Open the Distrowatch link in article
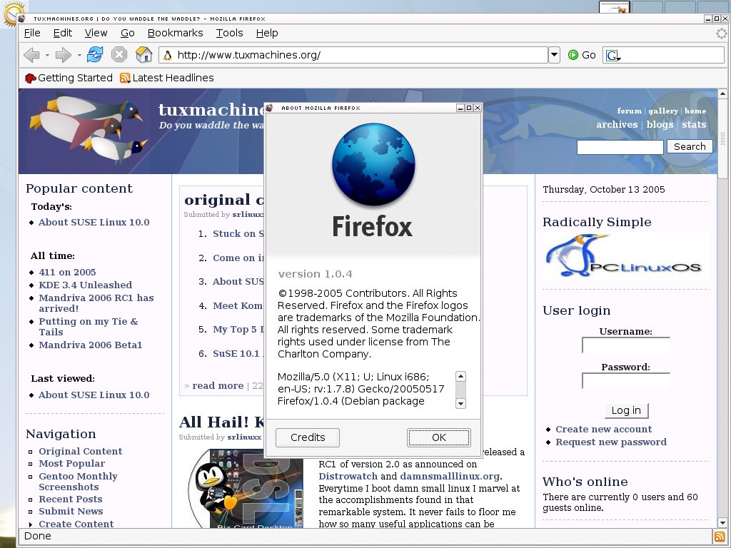The image size is (731, 548). (348, 477)
